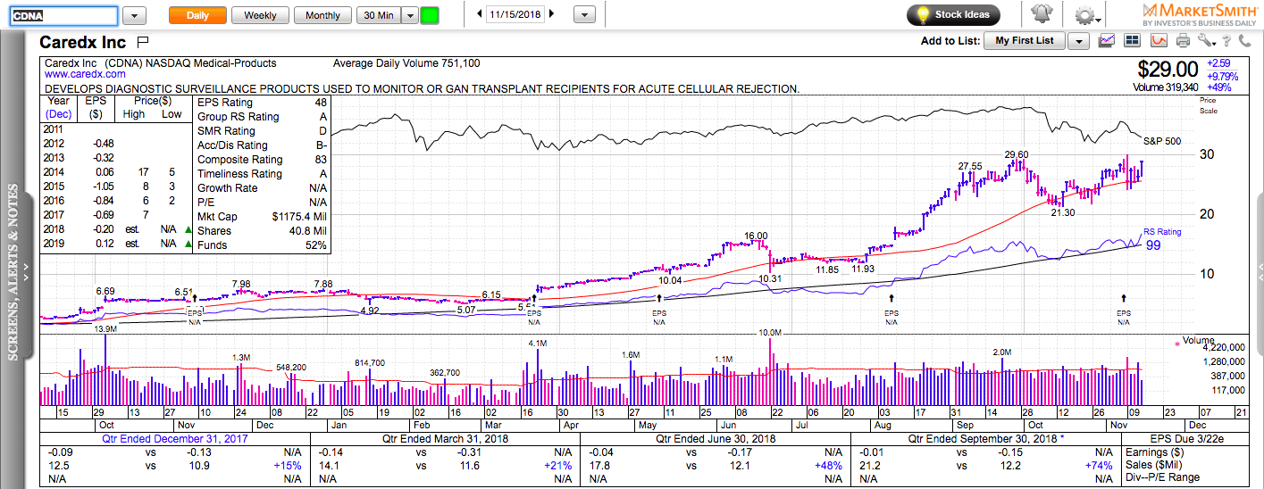Click the green arrow next to 2018 estimate

point(188,230)
